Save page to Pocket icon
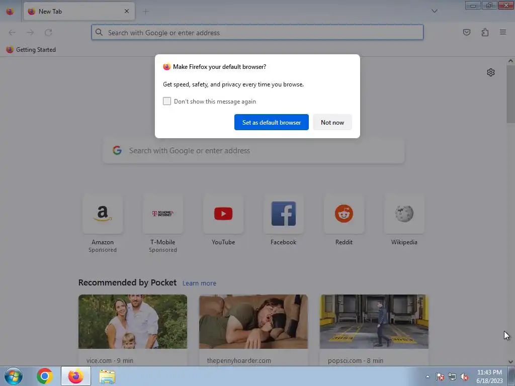515x386 pixels. (x=466, y=32)
